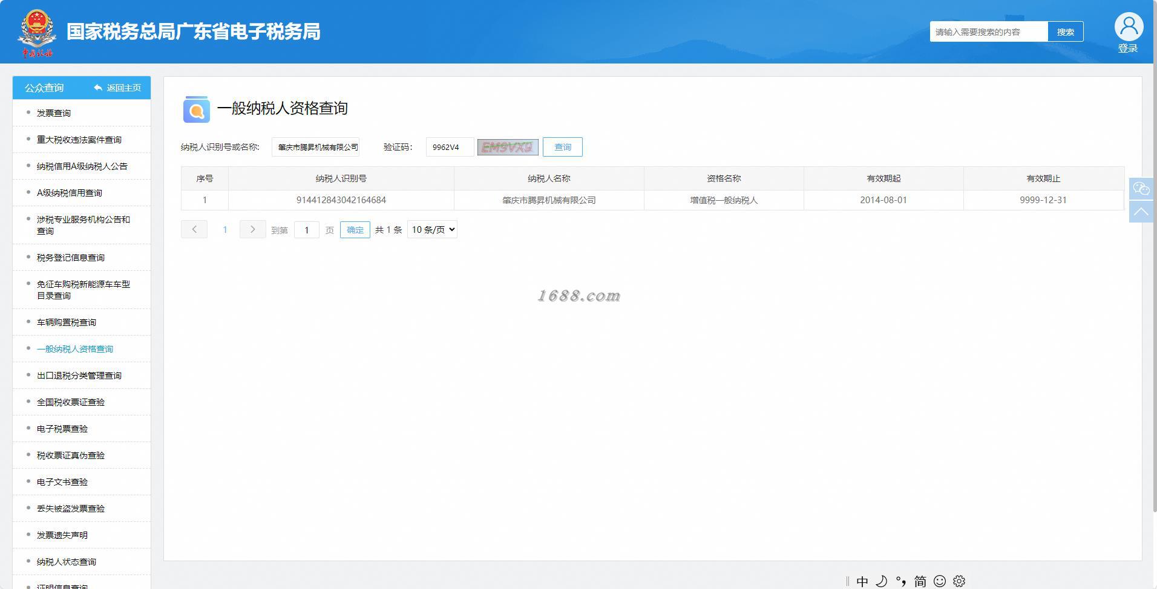Image resolution: width=1157 pixels, height=589 pixels.
Task: Click the 资格名称 column header
Action: (724, 178)
